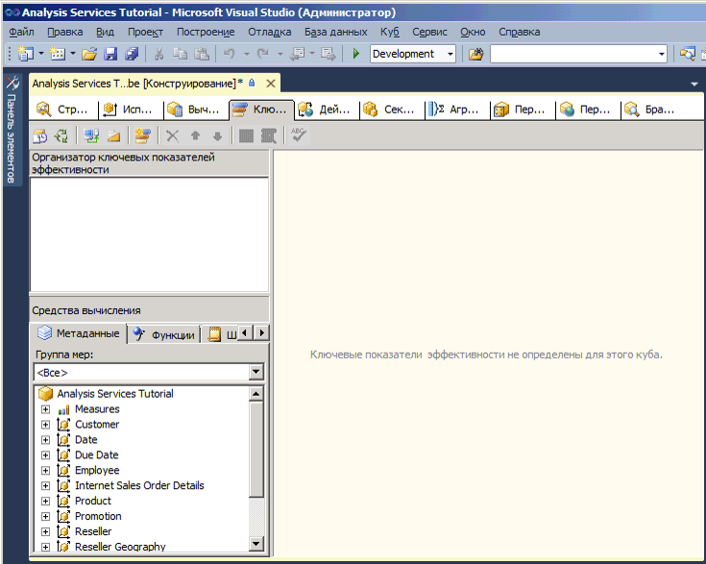Image resolution: width=706 pixels, height=564 pixels.
Task: Click the Open File folder icon
Action: (x=89, y=54)
